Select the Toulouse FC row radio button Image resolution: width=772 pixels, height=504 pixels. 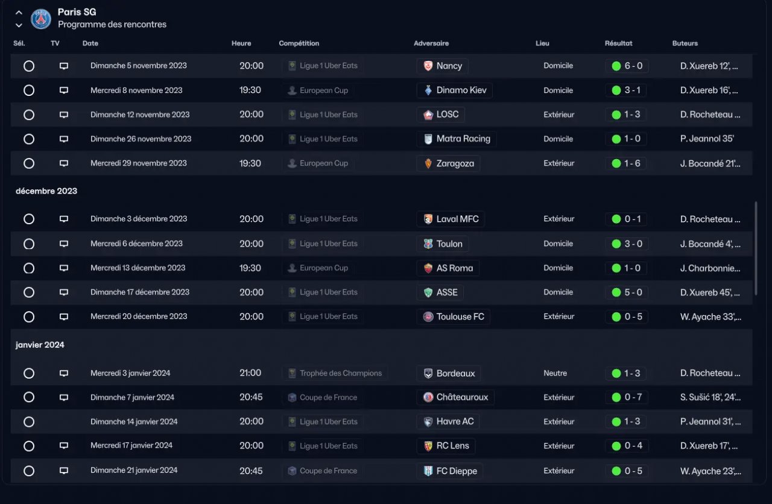click(x=29, y=317)
